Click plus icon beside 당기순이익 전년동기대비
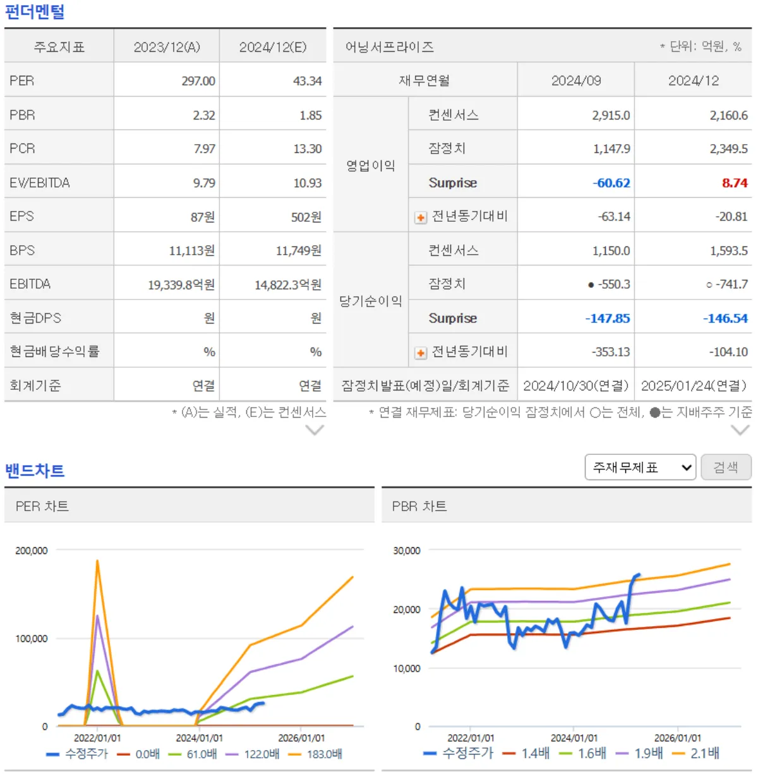 pos(419,352)
